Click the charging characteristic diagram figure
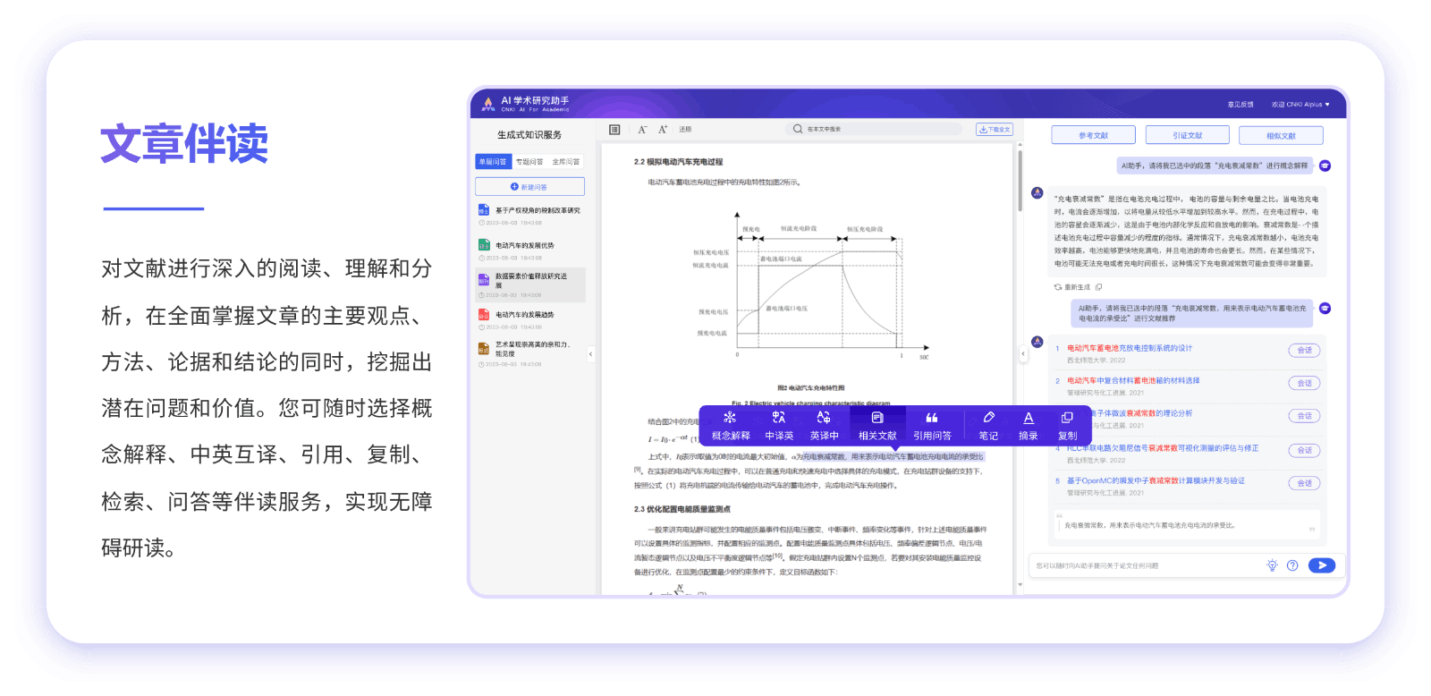The image size is (1431, 696). pos(810,284)
